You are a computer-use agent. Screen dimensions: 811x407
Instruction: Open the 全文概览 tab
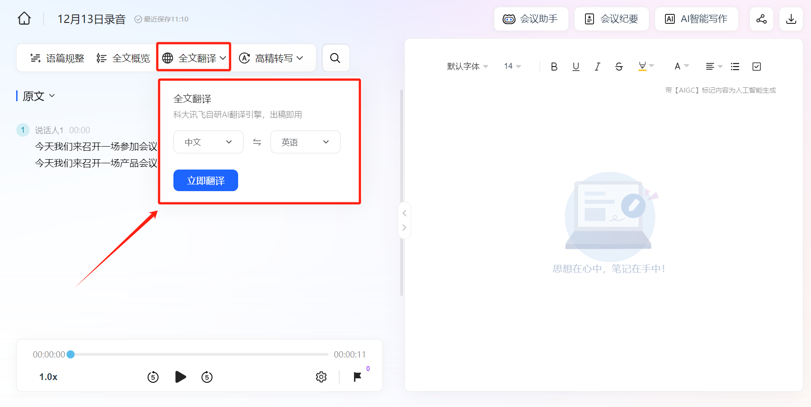(x=124, y=58)
